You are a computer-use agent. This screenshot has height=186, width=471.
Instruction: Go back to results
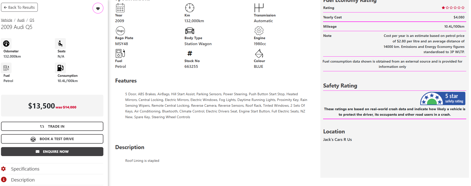(x=19, y=7)
